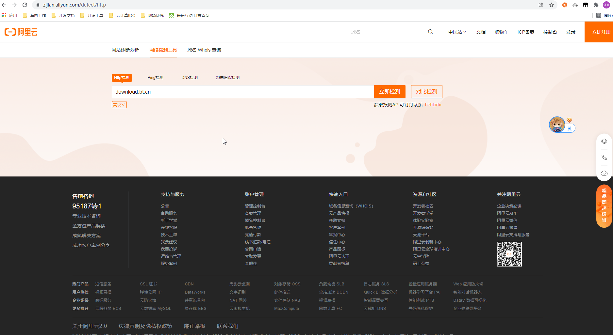Click the behladu contact link

(433, 105)
